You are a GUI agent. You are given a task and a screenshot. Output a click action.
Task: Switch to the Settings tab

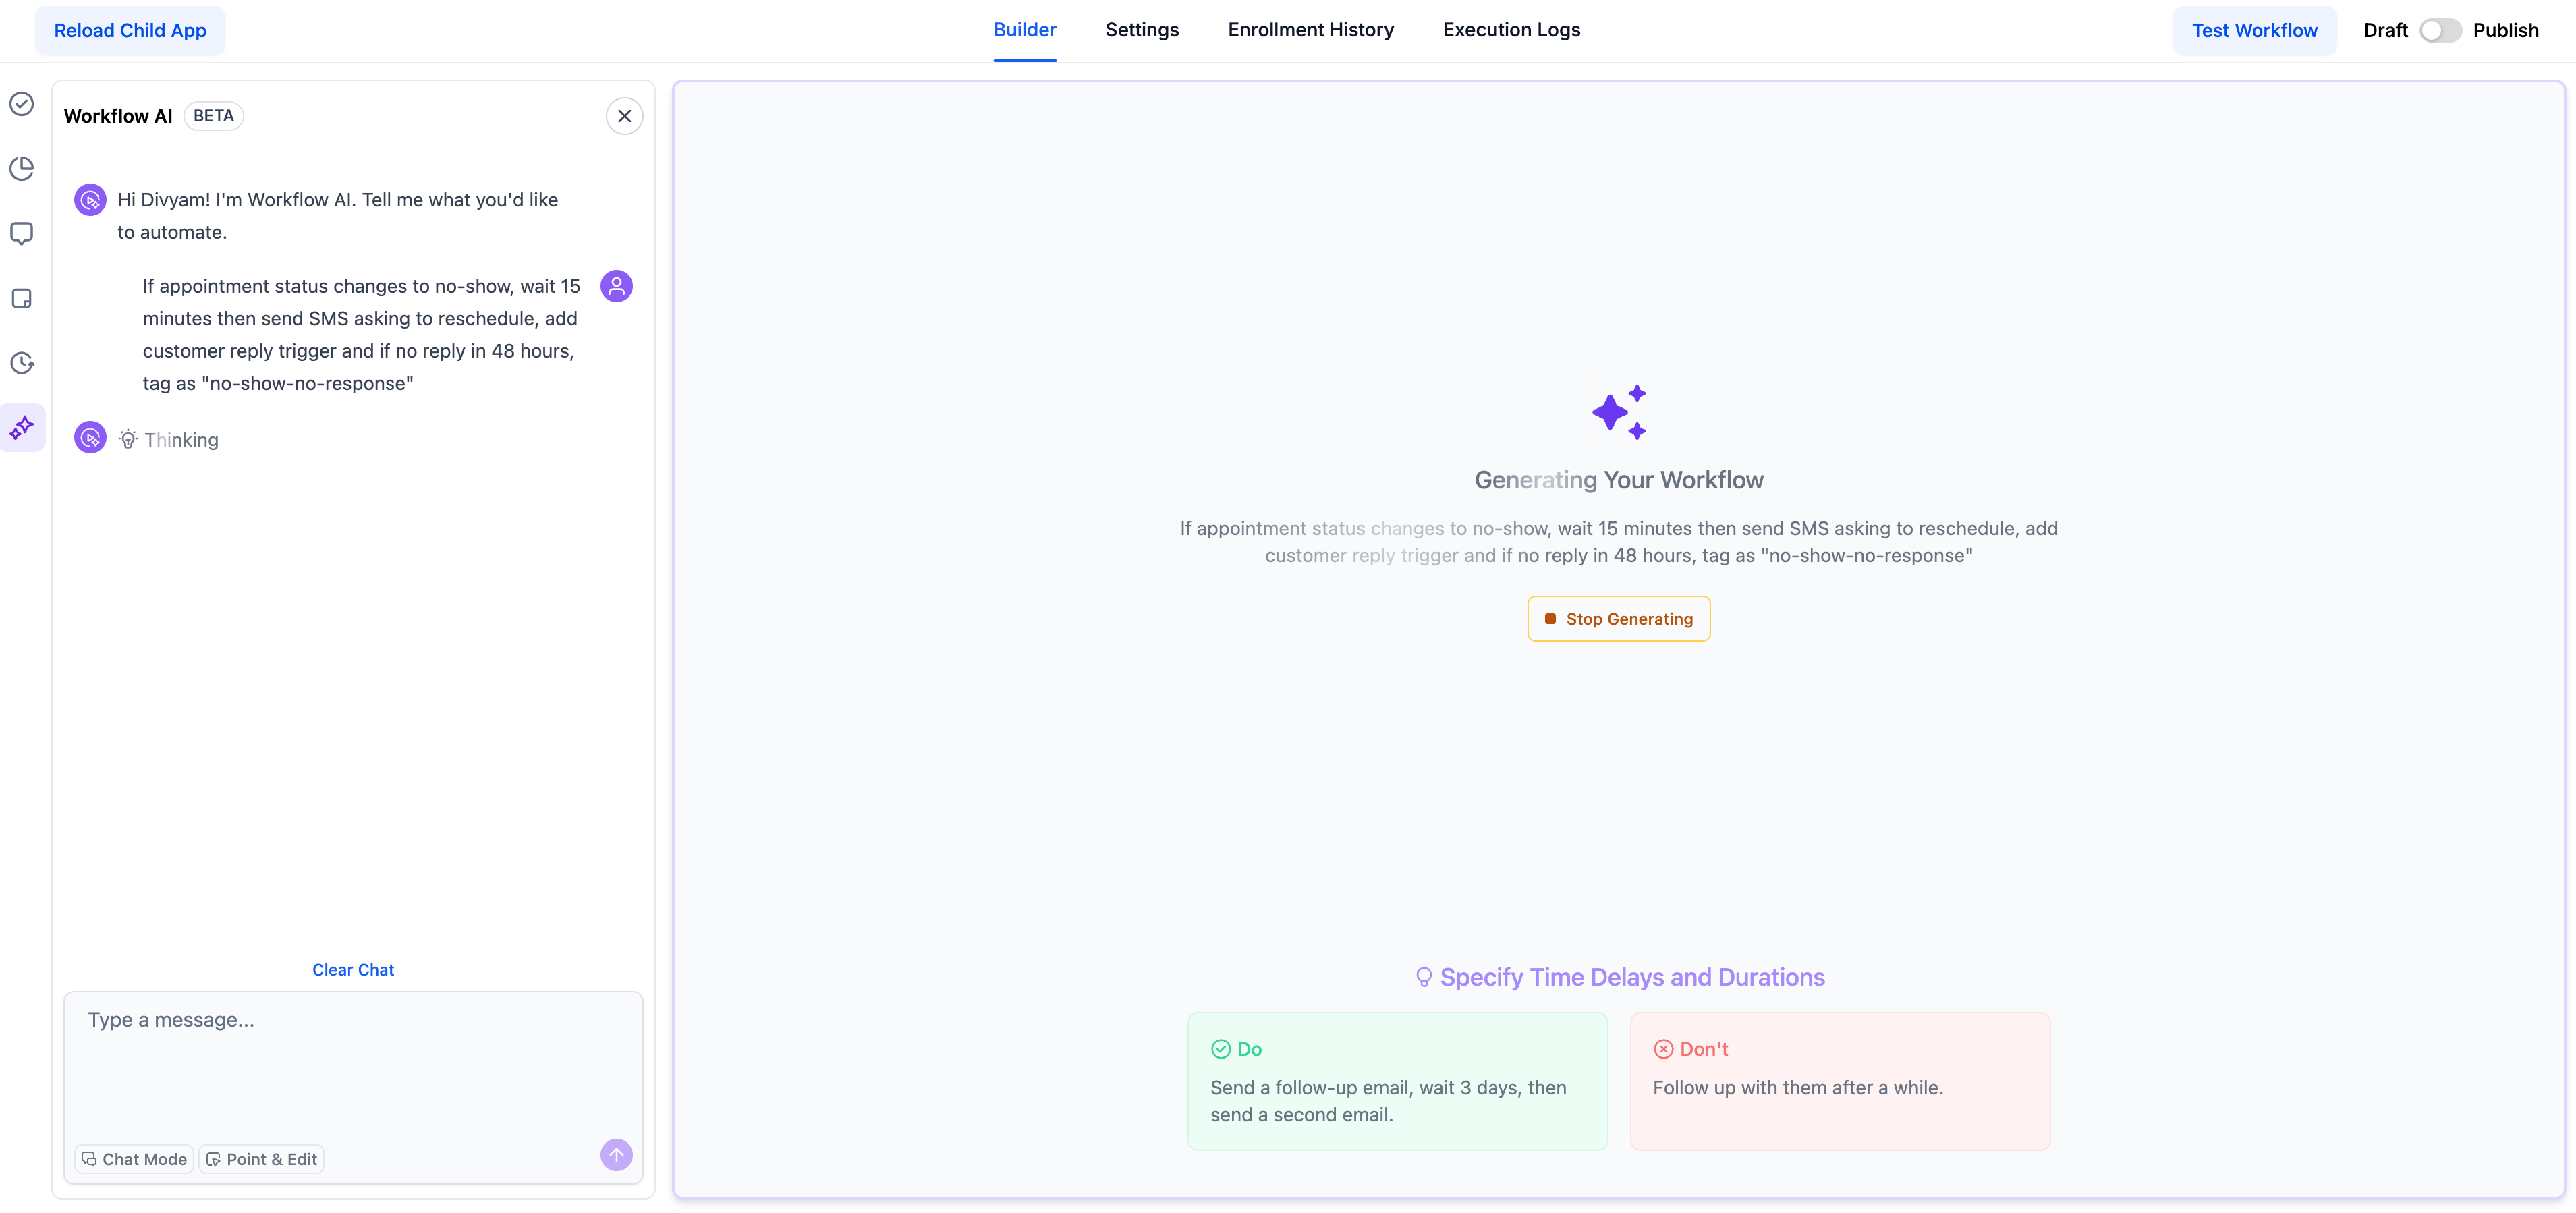1141,30
